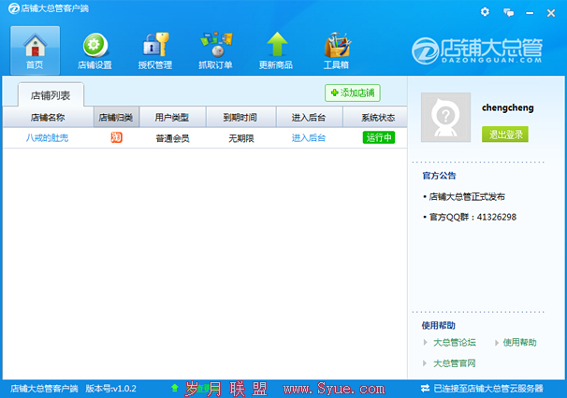Screen dimensions: 567x398
Task: Open the 使用帮助 green link
Action: pos(519,342)
